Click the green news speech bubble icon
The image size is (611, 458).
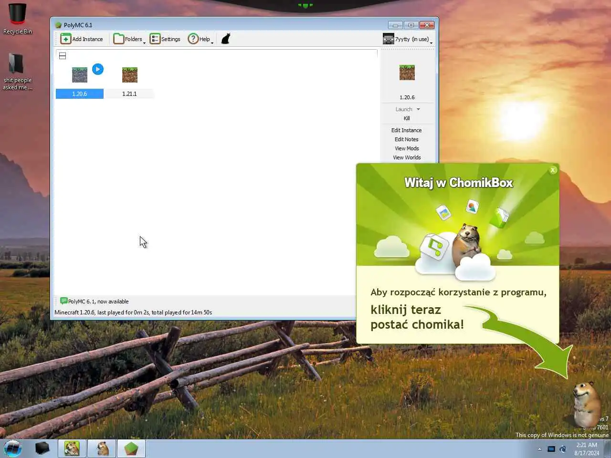(63, 301)
